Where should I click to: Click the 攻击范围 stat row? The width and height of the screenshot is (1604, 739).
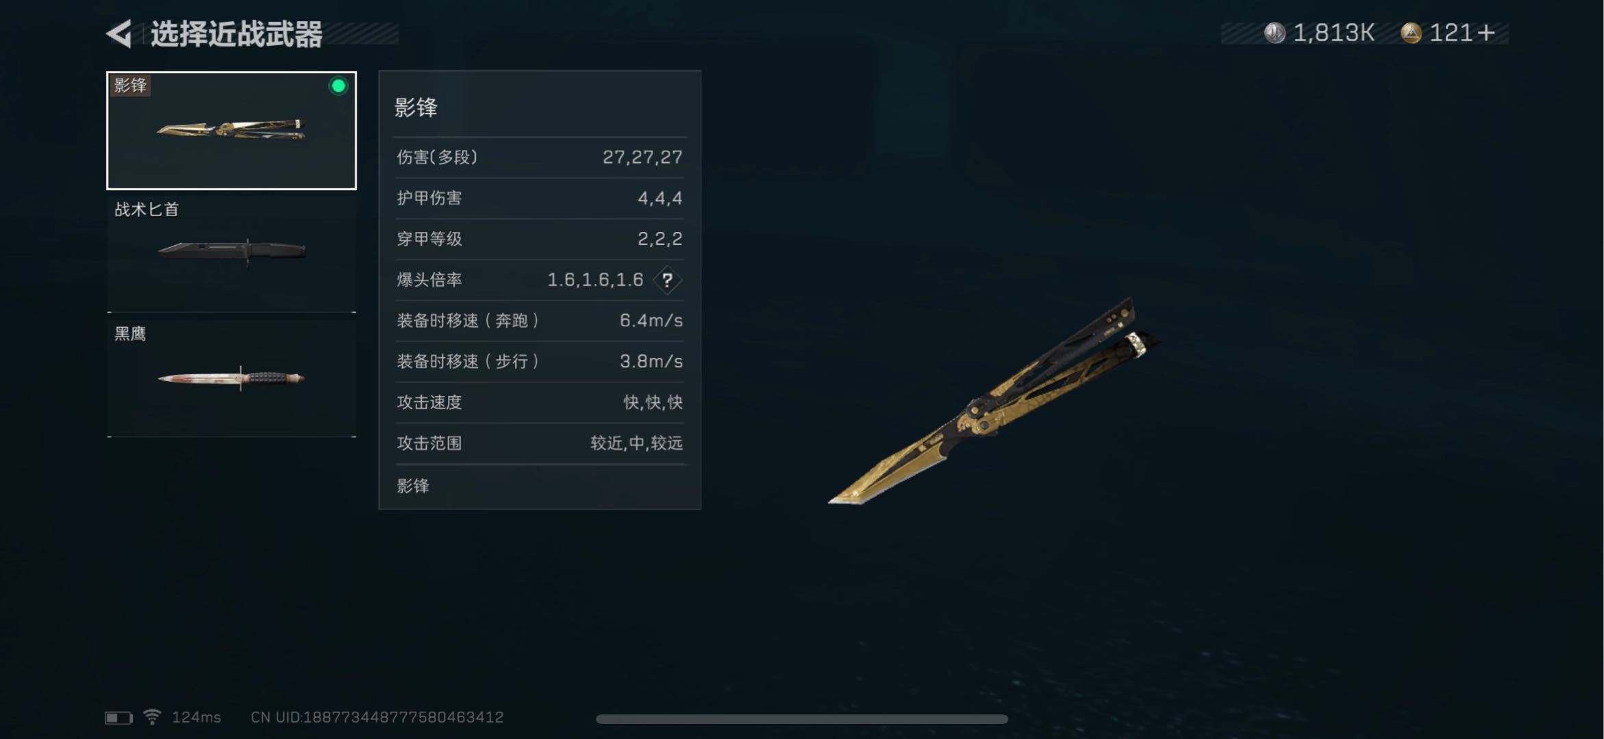(540, 443)
